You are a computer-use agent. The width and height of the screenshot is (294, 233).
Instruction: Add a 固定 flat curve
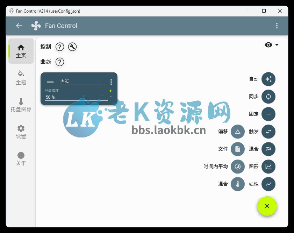point(268,114)
